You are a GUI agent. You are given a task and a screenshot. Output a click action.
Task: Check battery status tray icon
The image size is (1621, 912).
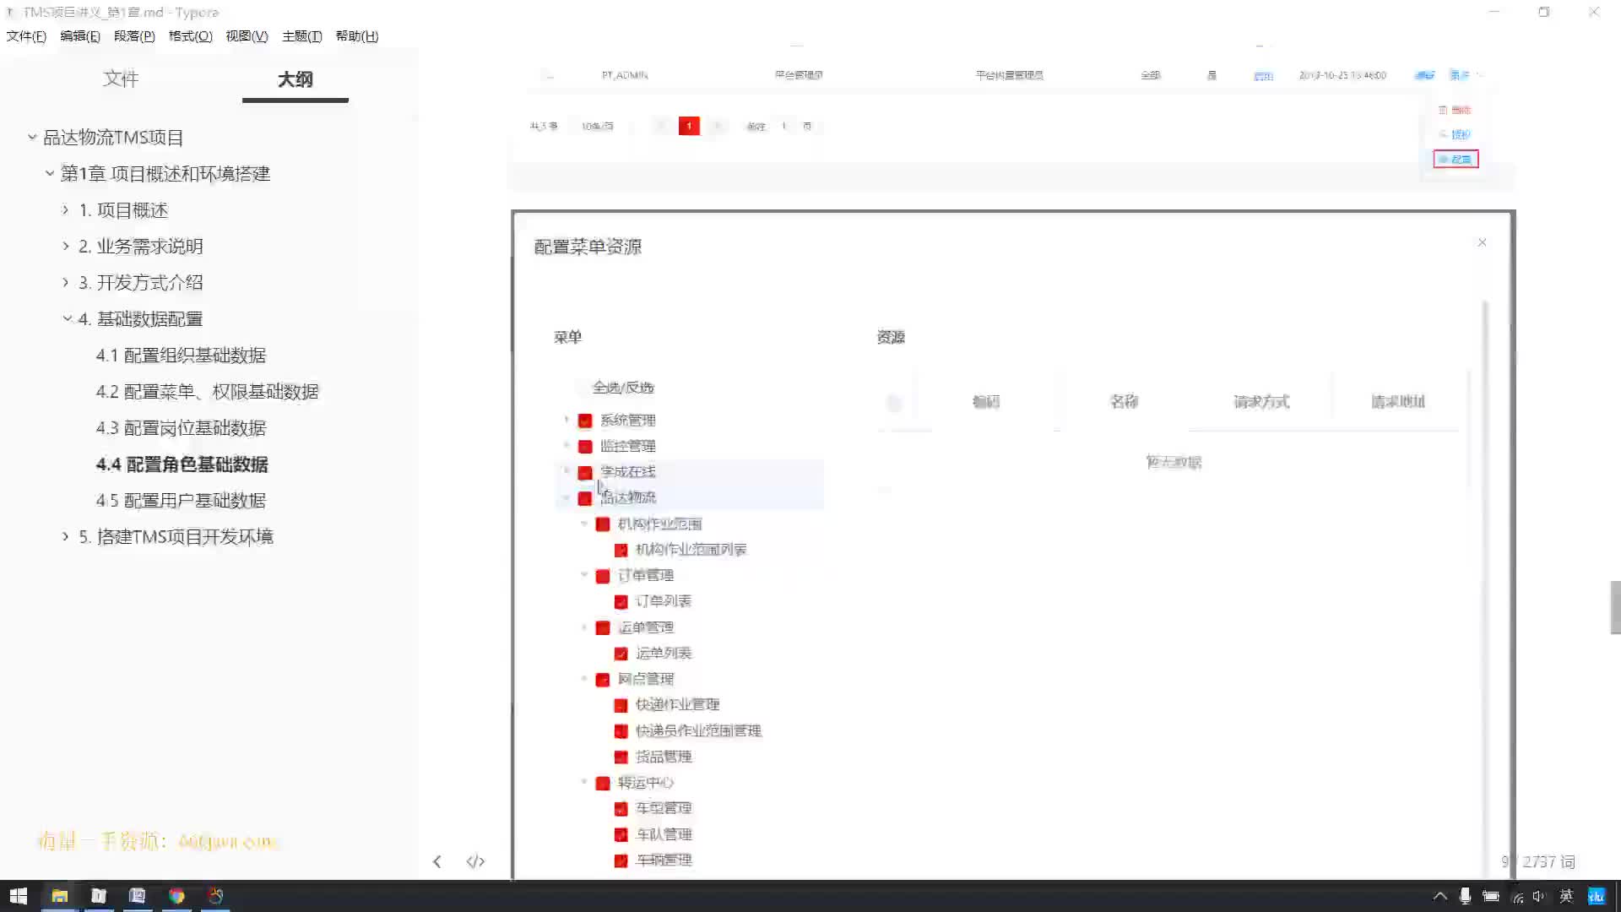click(1491, 896)
